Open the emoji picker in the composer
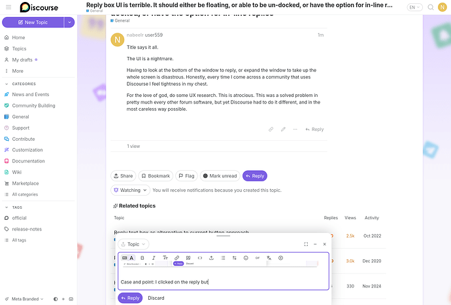Image resolution: width=451 pixels, height=305 pixels. [246, 258]
